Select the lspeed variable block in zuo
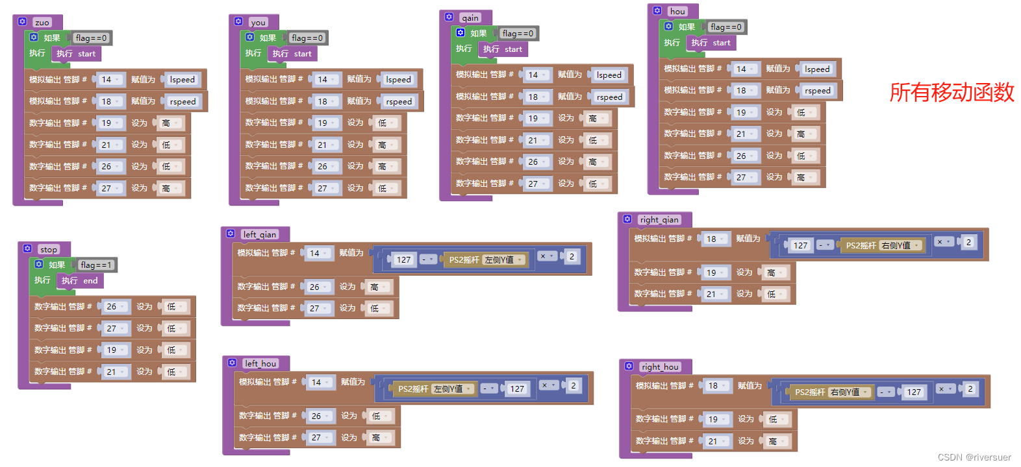Screen dimensions: 1021x467 [x=183, y=80]
